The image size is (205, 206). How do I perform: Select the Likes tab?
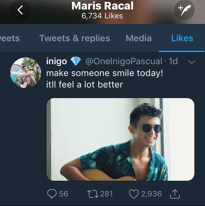[x=182, y=38]
